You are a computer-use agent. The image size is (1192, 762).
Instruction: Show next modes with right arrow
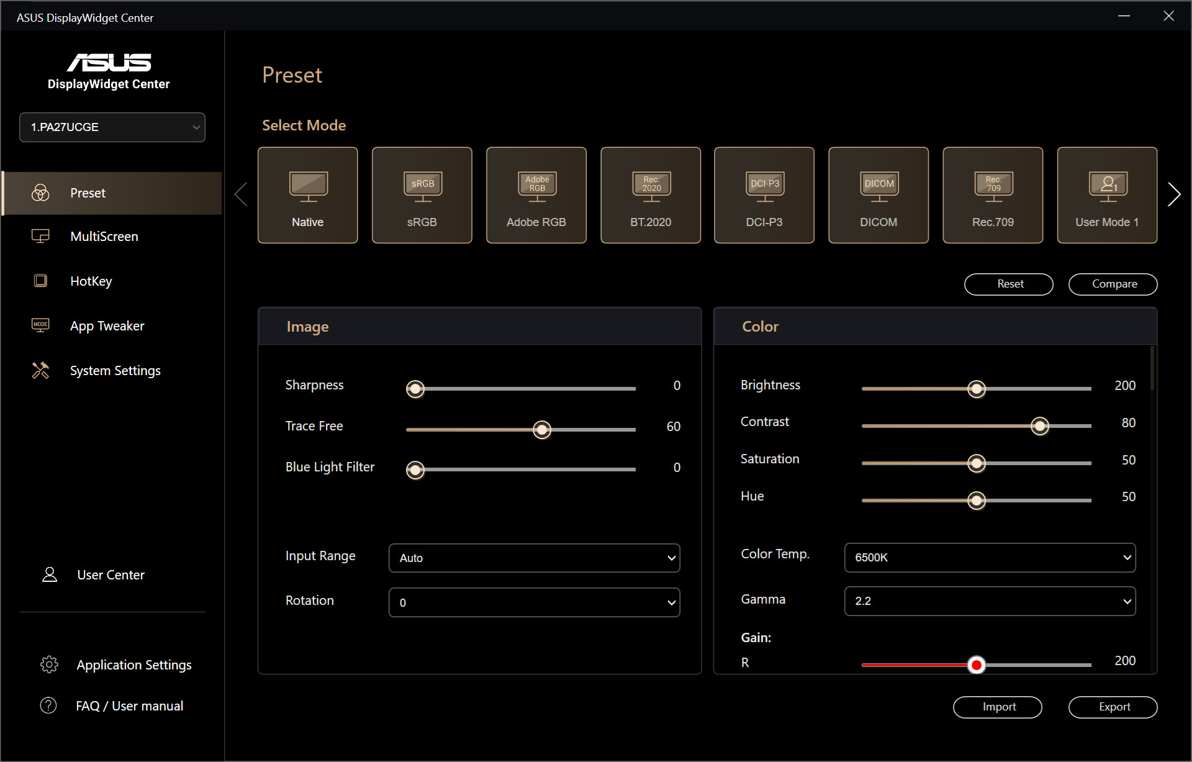pos(1173,194)
